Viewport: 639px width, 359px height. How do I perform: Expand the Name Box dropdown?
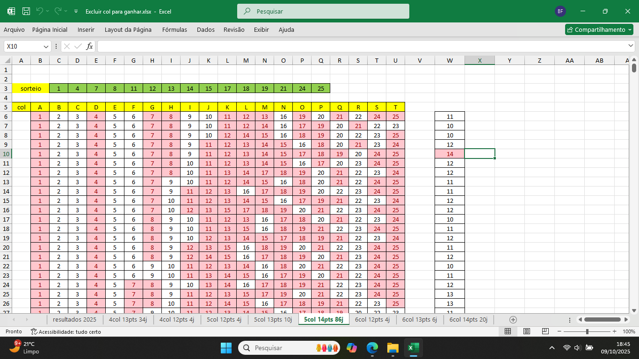46,47
